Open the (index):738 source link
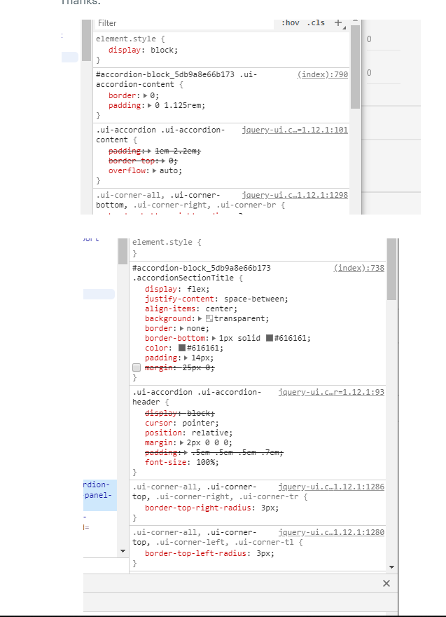The height and width of the screenshot is (617, 446). 358,268
